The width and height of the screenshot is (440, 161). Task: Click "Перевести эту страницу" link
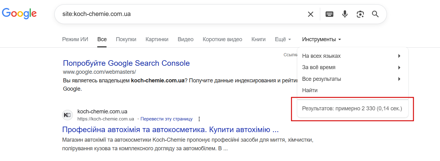[x=166, y=119]
